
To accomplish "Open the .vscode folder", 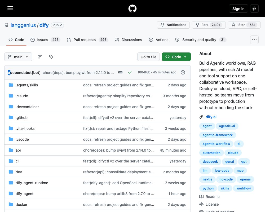I will tap(22, 139).
